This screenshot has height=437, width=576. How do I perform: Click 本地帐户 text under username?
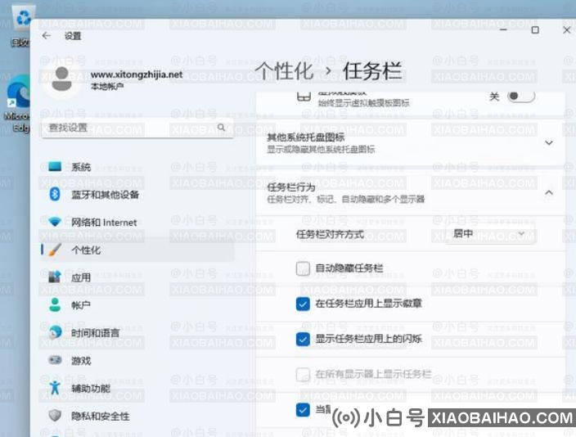pyautogui.click(x=107, y=87)
